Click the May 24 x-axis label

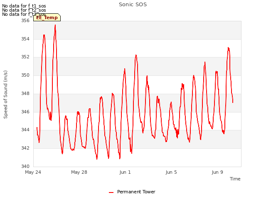(x=33, y=172)
